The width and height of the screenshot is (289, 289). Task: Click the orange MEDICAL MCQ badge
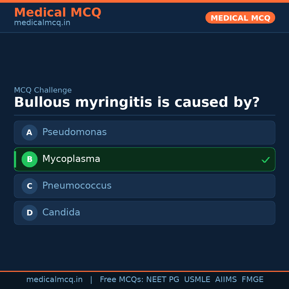240,18
